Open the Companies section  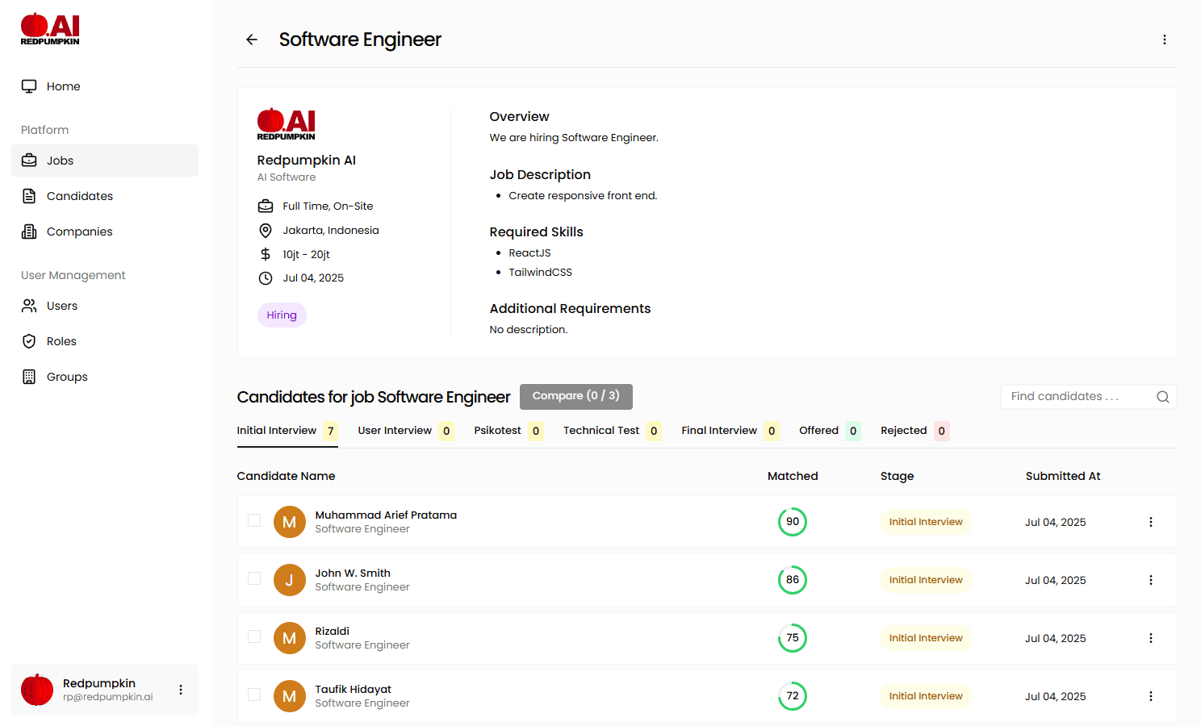coord(27,232)
